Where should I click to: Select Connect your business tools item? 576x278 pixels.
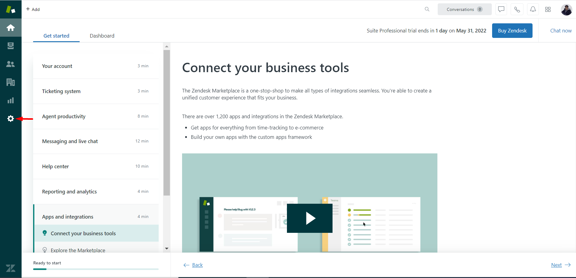(x=96, y=233)
